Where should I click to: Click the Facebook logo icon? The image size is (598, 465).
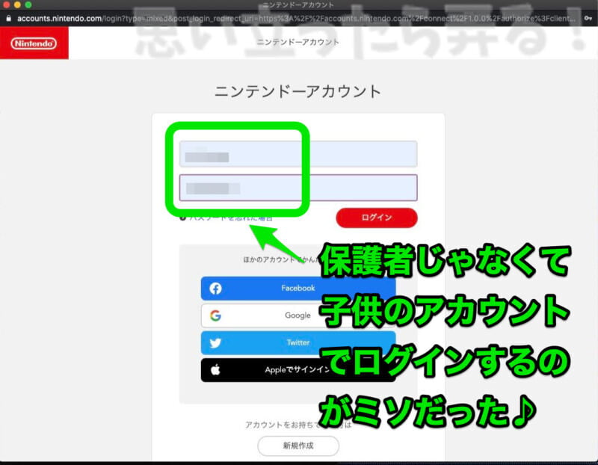point(215,289)
